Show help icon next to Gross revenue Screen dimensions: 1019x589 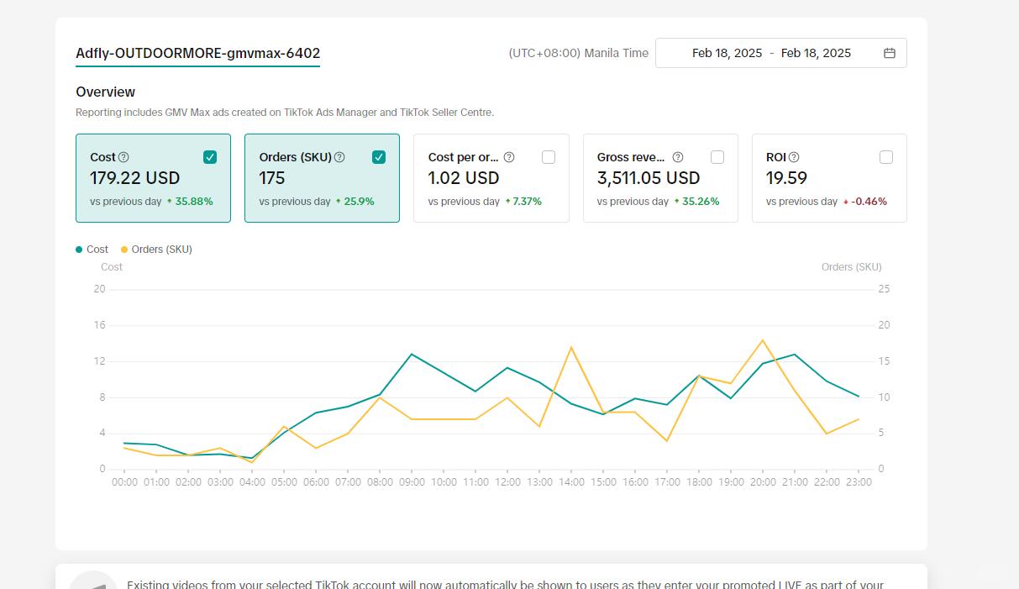[x=678, y=157]
